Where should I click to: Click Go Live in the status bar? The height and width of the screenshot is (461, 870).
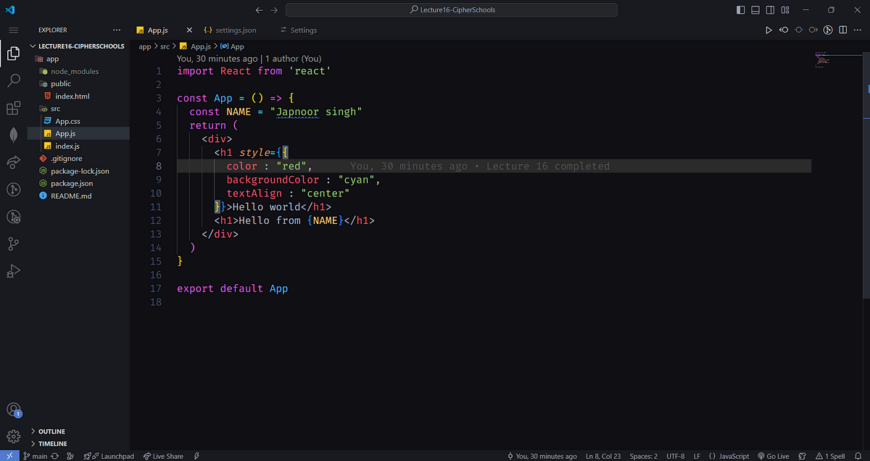[773, 456]
